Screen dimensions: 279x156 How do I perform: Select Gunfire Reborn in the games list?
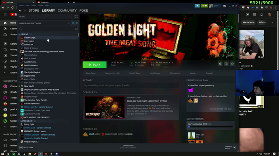click(x=31, y=65)
